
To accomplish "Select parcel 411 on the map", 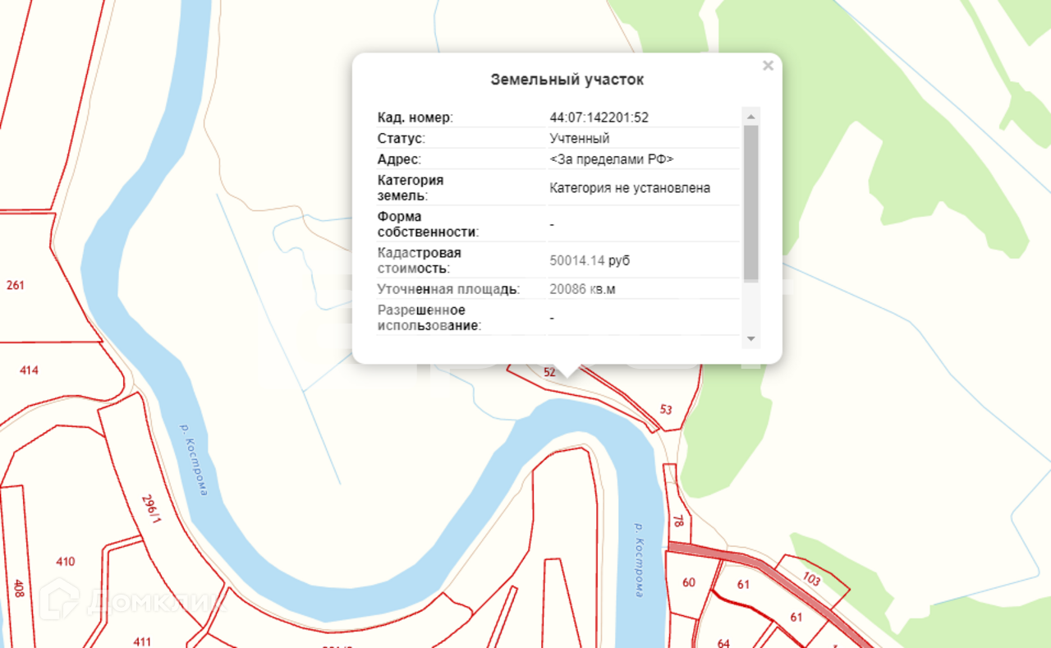I will click(142, 641).
